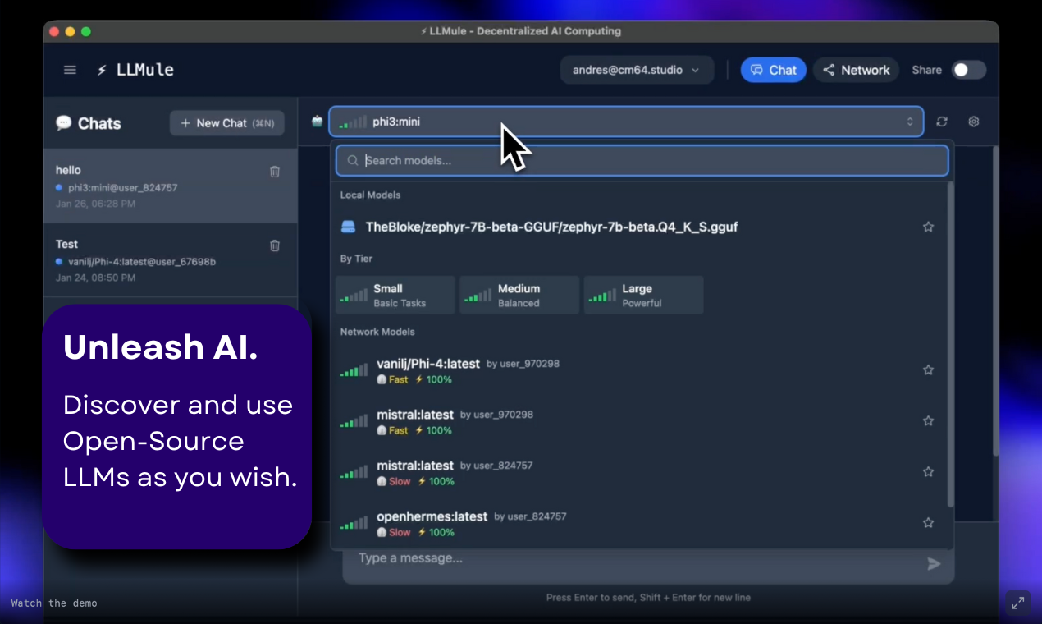Open the andres@cm64.studio account dropdown
This screenshot has width=1042, height=624.
(x=637, y=70)
